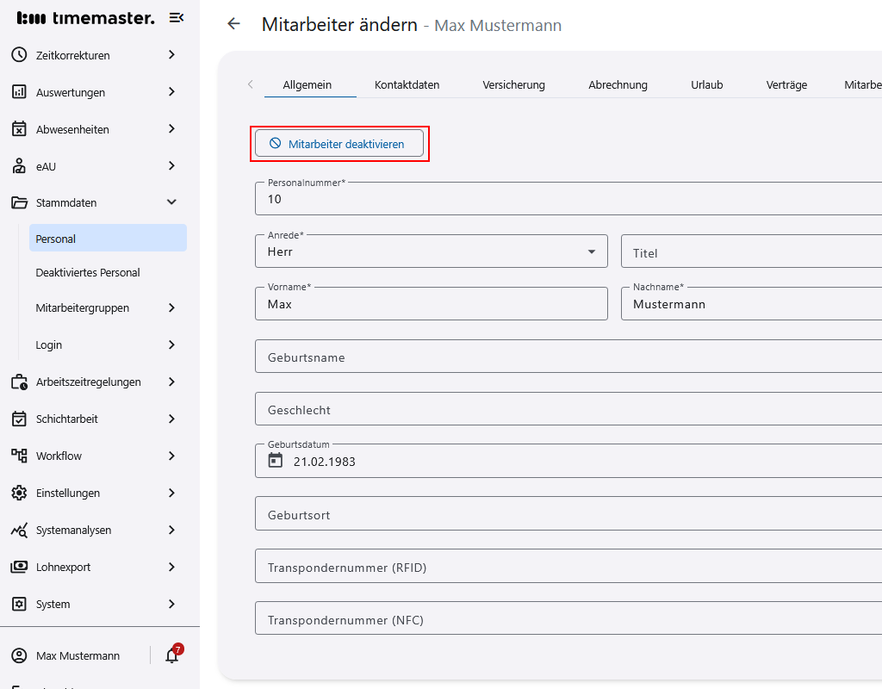
Task: Click the Schichtarbeit calendar icon
Action: (19, 419)
